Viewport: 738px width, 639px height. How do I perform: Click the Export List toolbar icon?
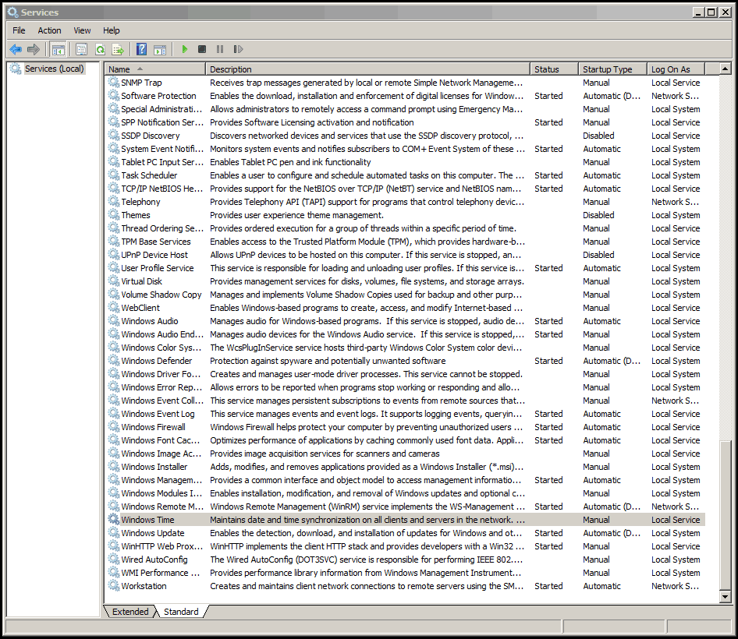coord(118,49)
